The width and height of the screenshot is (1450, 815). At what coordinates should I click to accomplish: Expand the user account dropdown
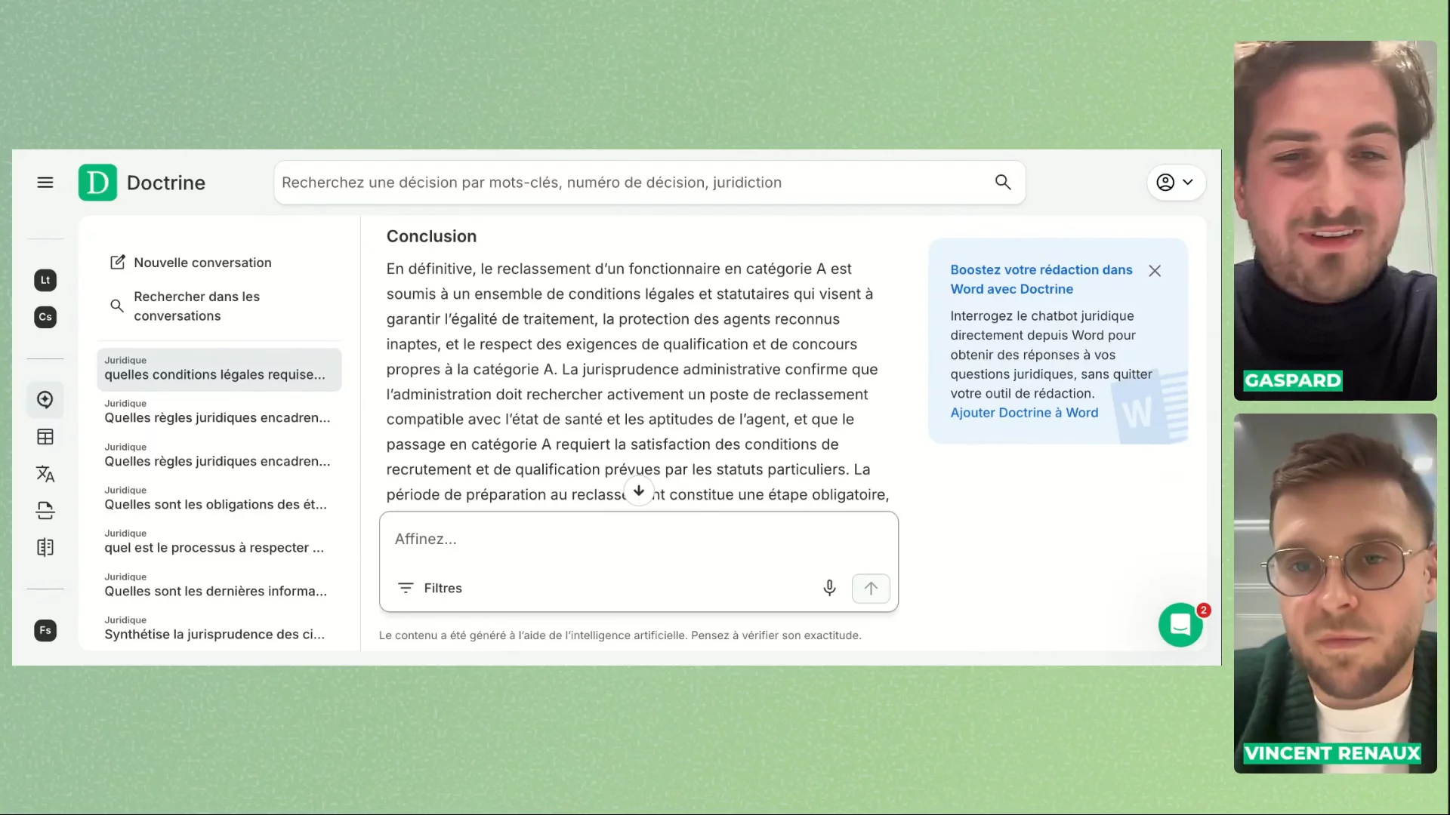(x=1175, y=183)
